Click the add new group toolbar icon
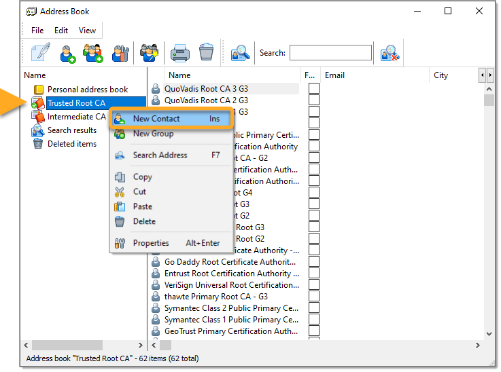 (x=93, y=53)
